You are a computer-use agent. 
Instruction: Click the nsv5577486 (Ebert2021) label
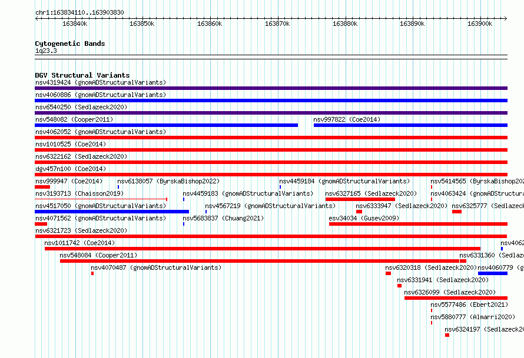(469, 305)
